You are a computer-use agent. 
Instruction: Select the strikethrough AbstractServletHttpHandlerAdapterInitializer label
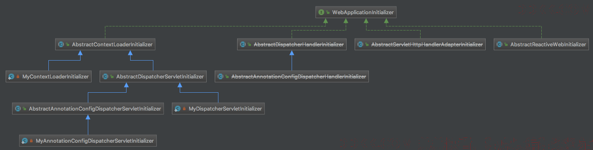pyautogui.click(x=427, y=44)
